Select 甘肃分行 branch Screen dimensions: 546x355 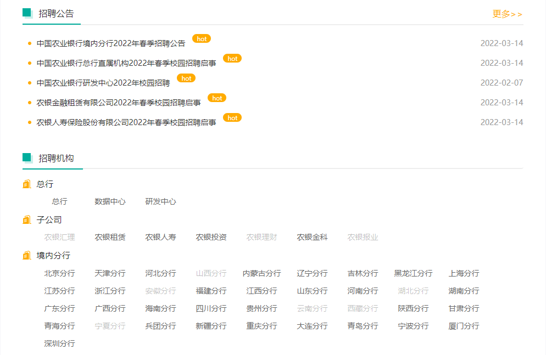[x=464, y=309]
